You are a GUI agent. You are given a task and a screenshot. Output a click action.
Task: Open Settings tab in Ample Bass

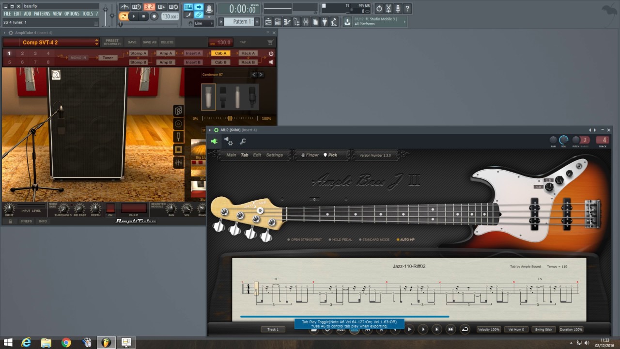(274, 155)
